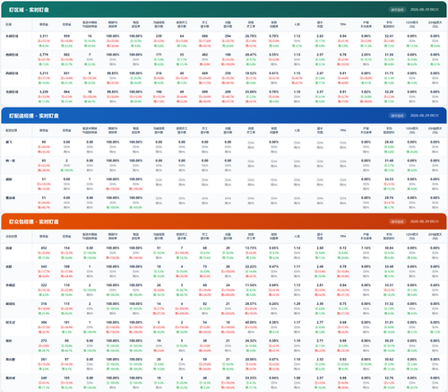Click the badge beside the timestamp in the blue header

coord(397,116)
